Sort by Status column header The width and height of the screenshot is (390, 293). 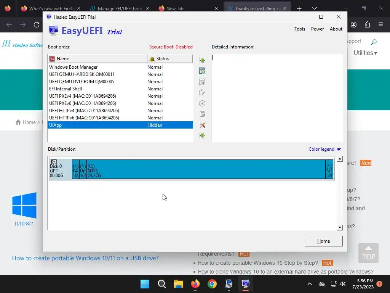point(170,58)
